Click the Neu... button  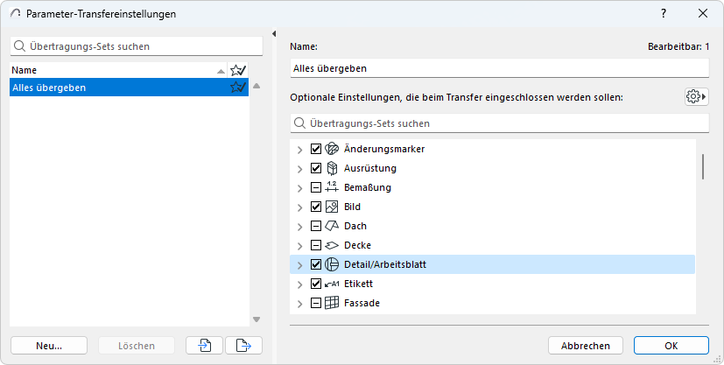click(x=49, y=346)
